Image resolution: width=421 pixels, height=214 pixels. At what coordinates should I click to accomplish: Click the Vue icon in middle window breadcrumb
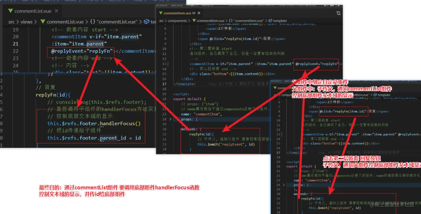tap(194, 21)
